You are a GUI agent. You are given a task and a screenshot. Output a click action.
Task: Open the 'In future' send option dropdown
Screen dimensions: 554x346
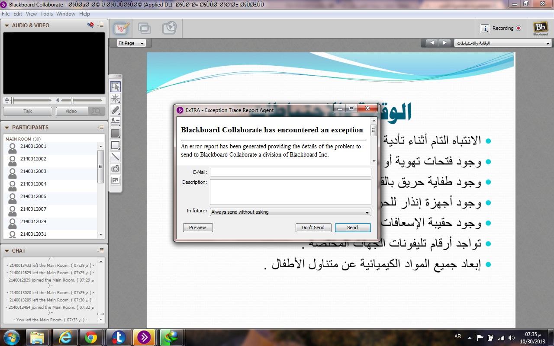290,212
